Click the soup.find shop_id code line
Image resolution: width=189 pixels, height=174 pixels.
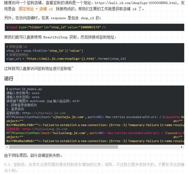(x=45, y=51)
